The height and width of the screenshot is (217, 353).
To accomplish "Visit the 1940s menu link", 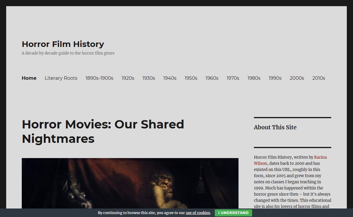I will coord(170,78).
